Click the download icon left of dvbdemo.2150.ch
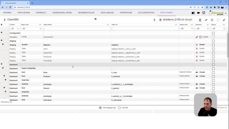The image size is (229, 129). (x=154, y=20)
